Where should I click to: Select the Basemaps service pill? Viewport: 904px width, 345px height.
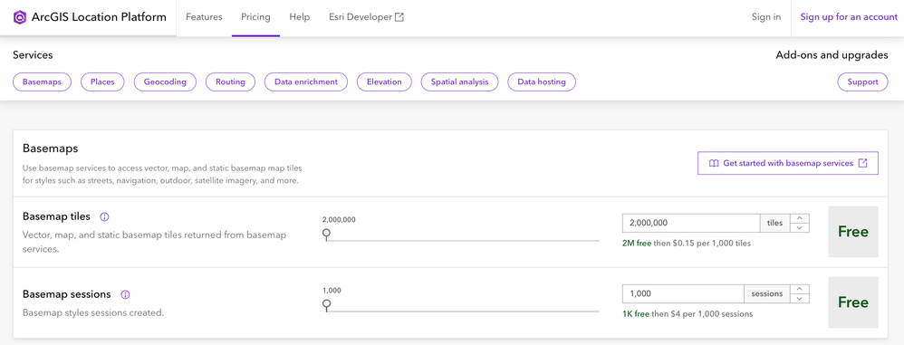42,81
